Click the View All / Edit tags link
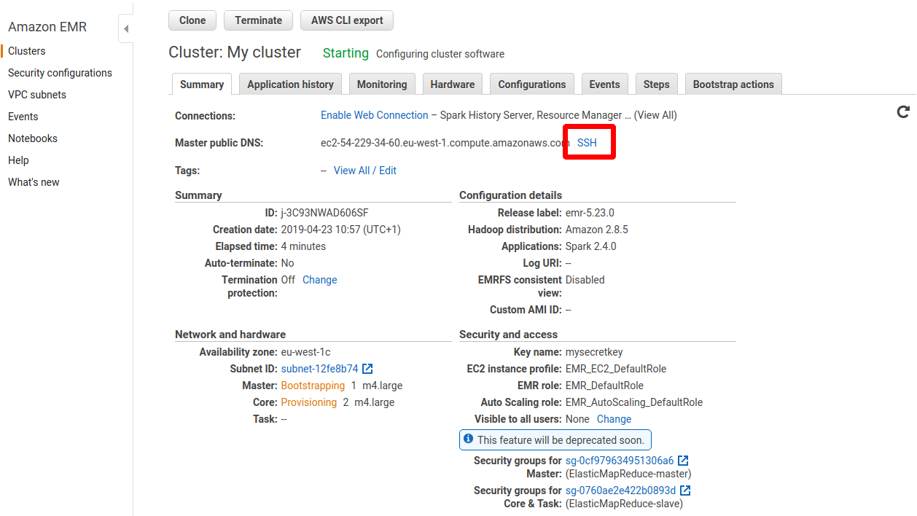Viewport: 917px width, 516px height. pyautogui.click(x=365, y=171)
